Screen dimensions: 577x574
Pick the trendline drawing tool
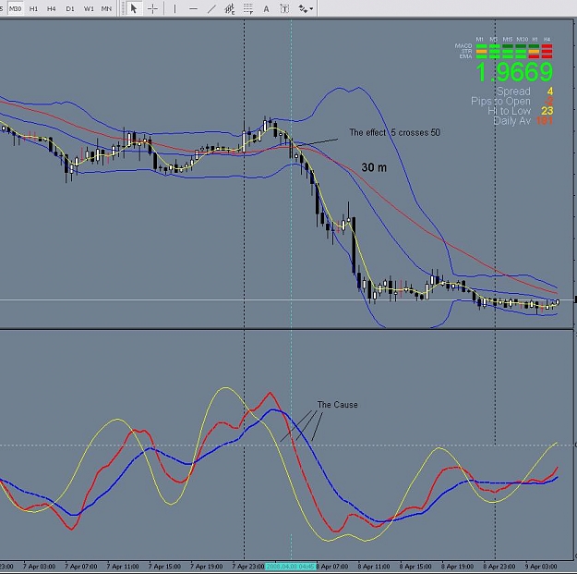point(211,8)
